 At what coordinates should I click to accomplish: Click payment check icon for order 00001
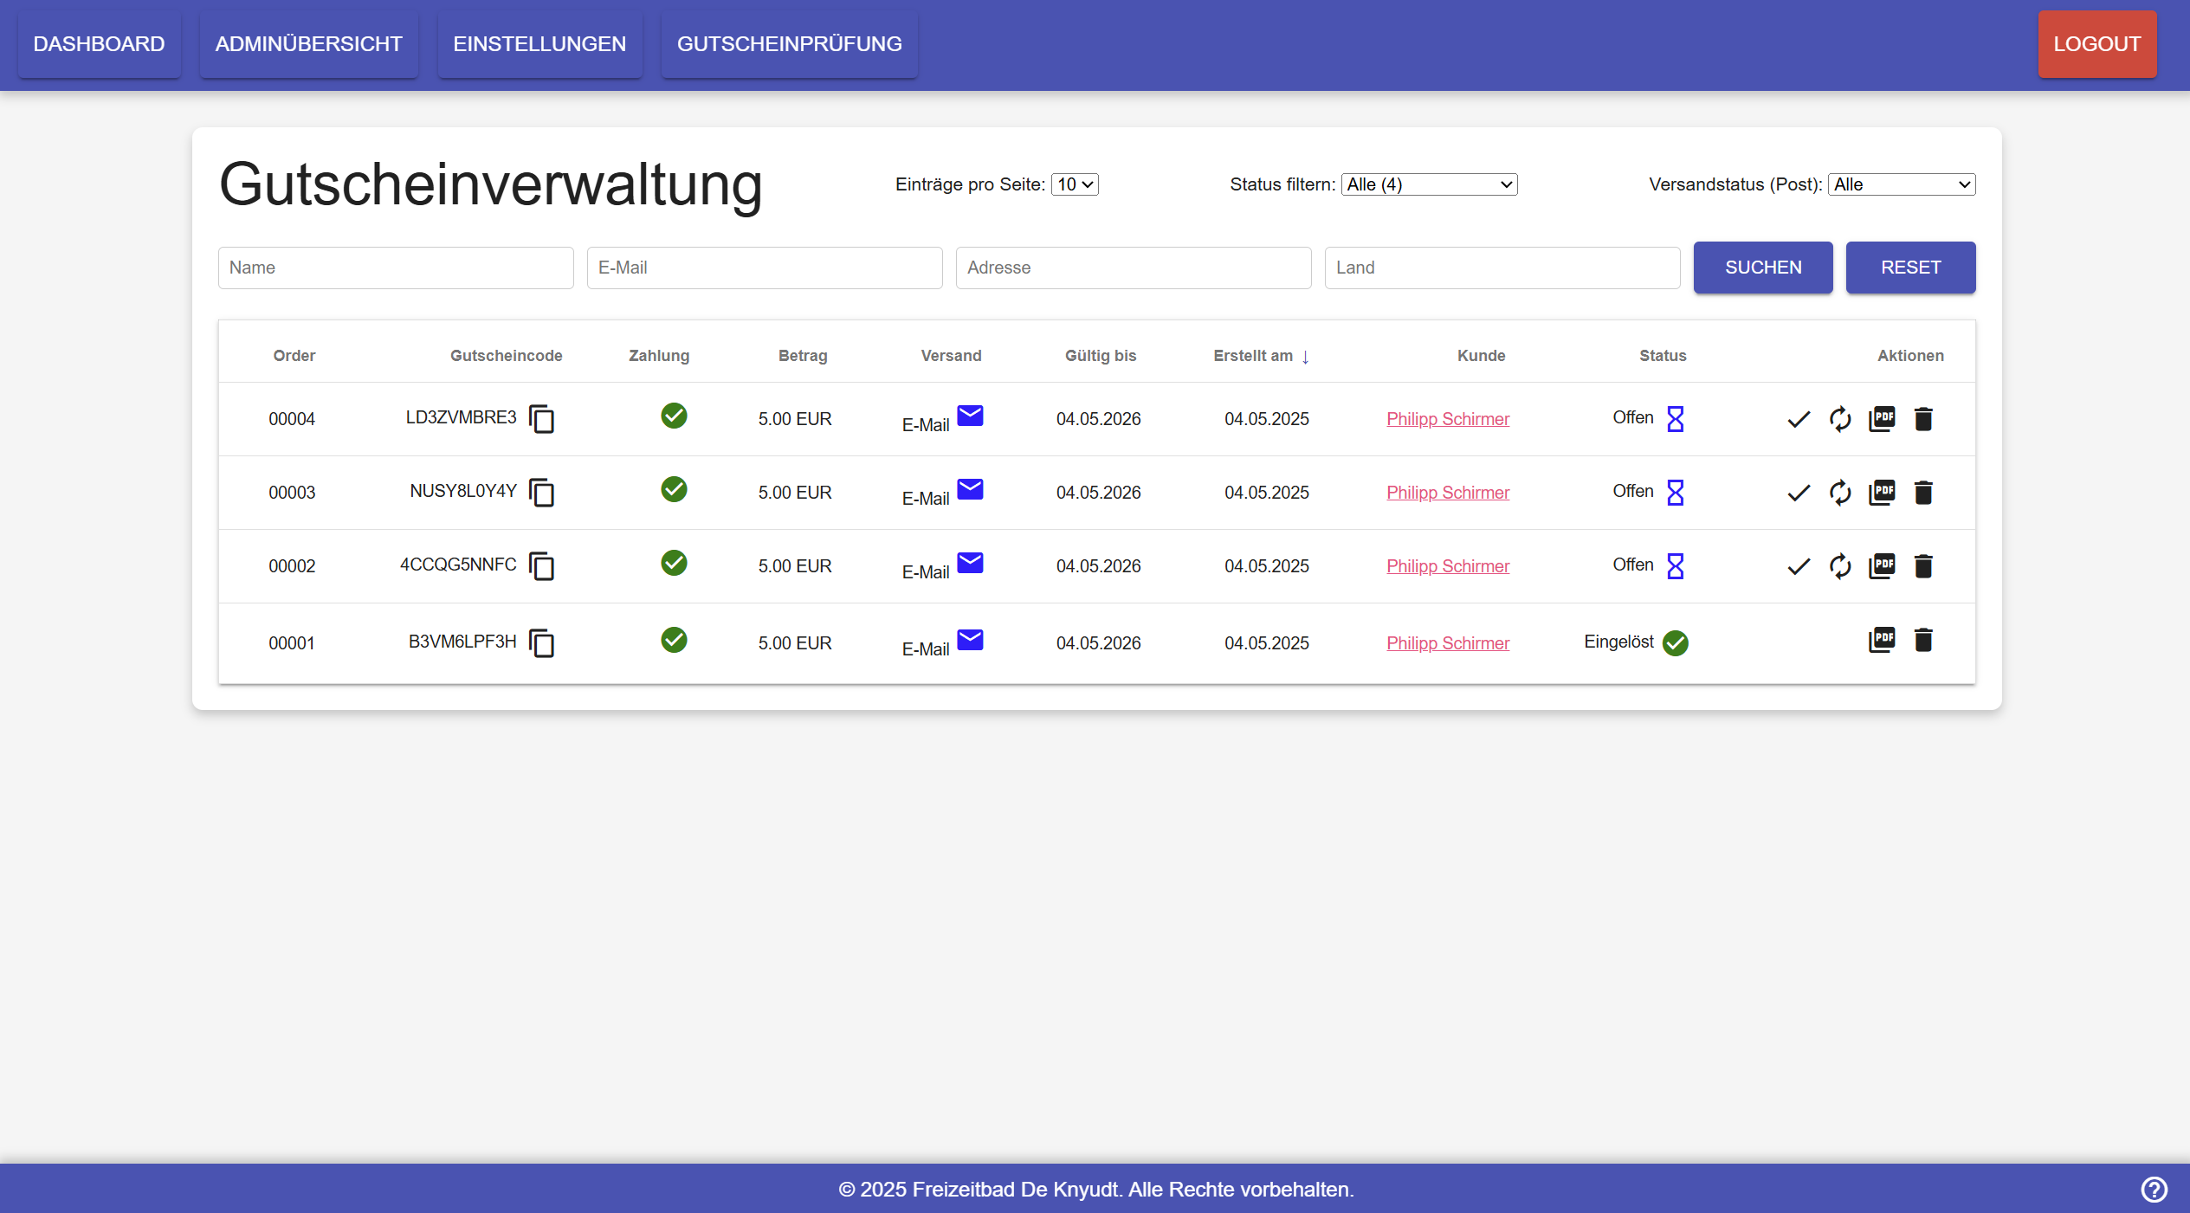[674, 640]
